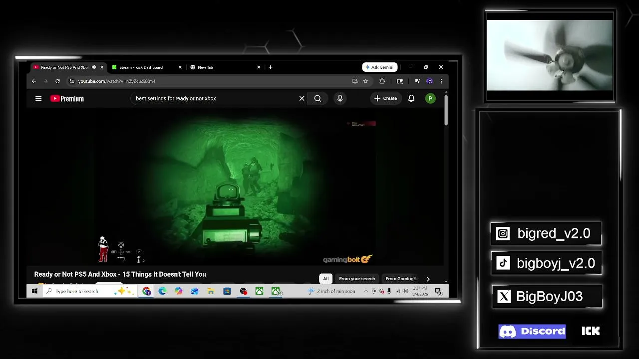Select the From your search chip
The height and width of the screenshot is (359, 639).
pos(357,279)
